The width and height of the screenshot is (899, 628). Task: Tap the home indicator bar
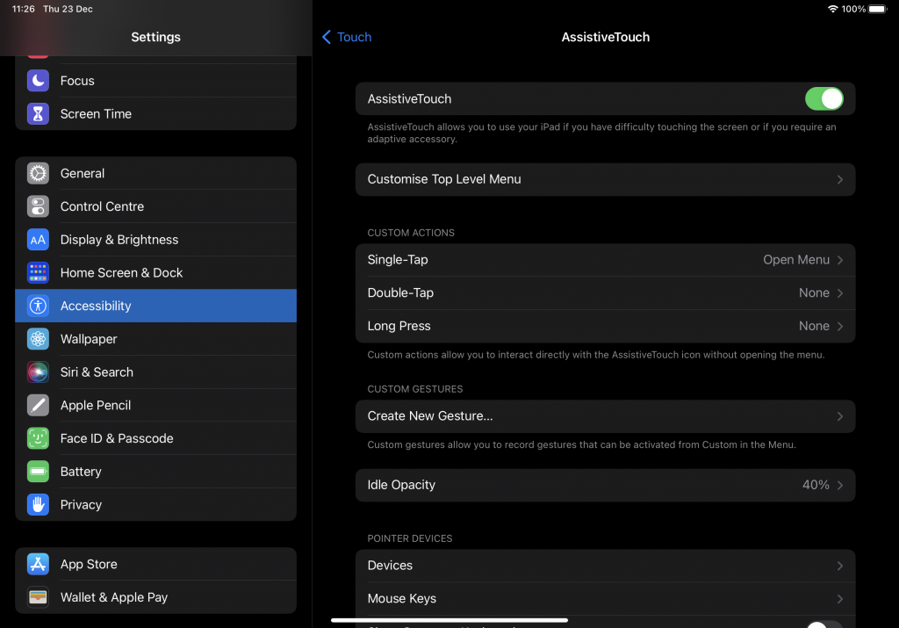point(449,620)
